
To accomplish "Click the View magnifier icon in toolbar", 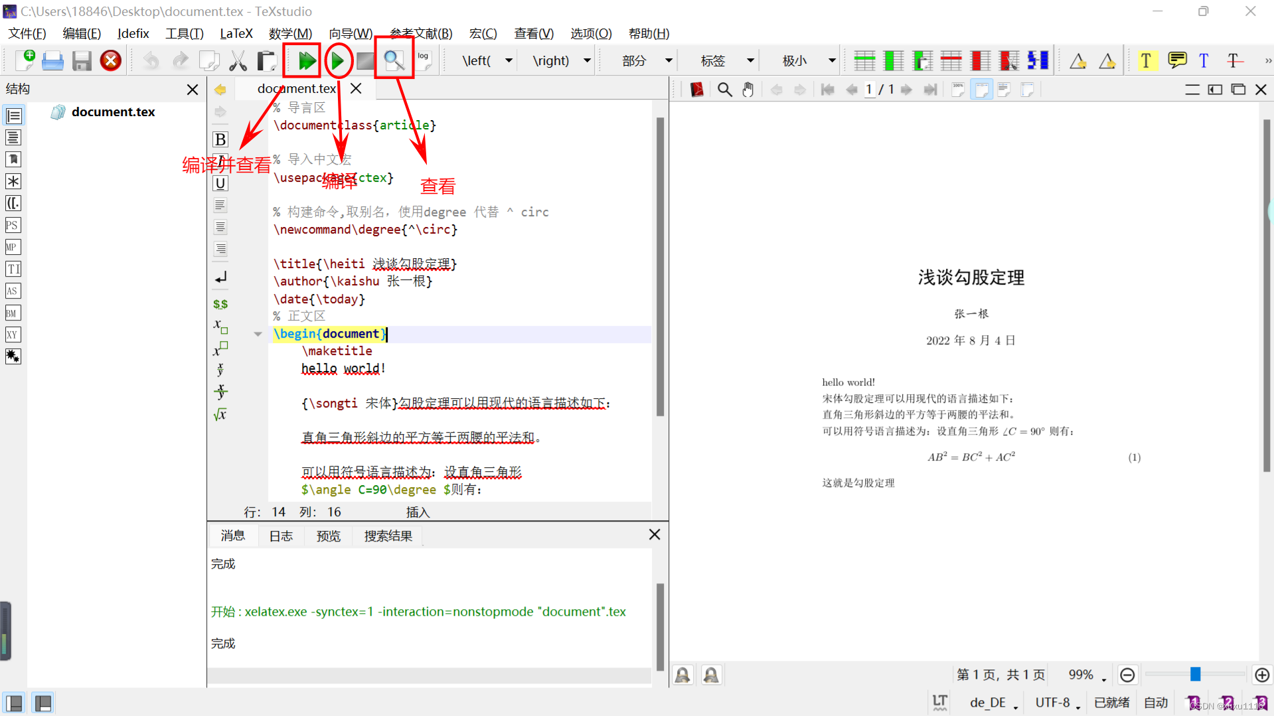I will click(x=394, y=61).
